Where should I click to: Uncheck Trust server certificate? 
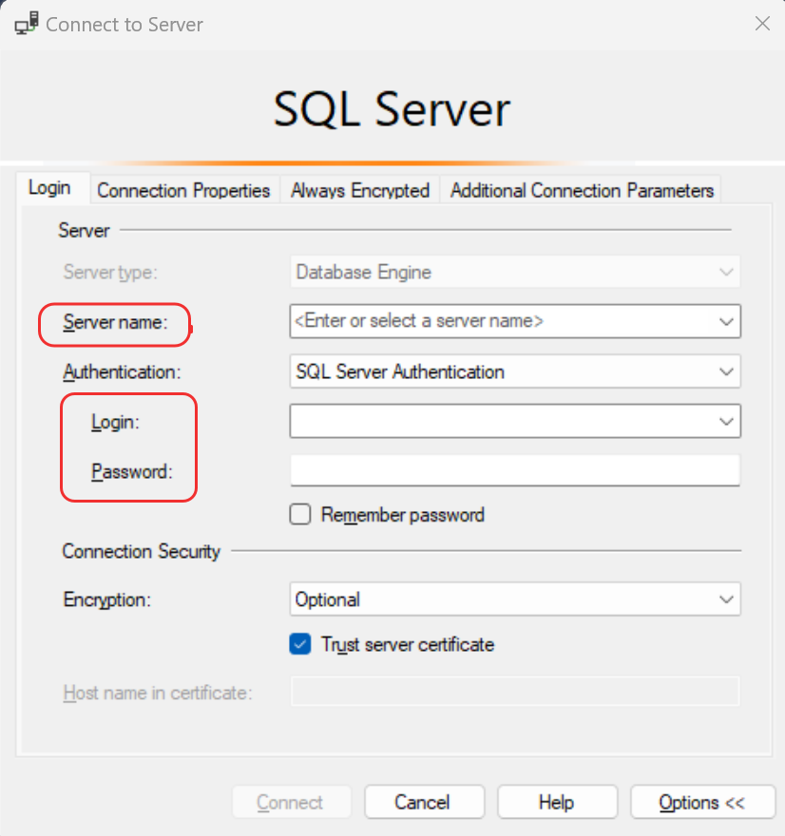coord(300,644)
